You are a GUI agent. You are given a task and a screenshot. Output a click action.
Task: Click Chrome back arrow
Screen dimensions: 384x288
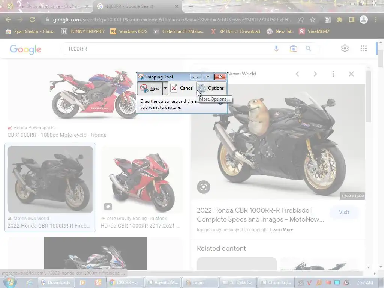point(8,19)
